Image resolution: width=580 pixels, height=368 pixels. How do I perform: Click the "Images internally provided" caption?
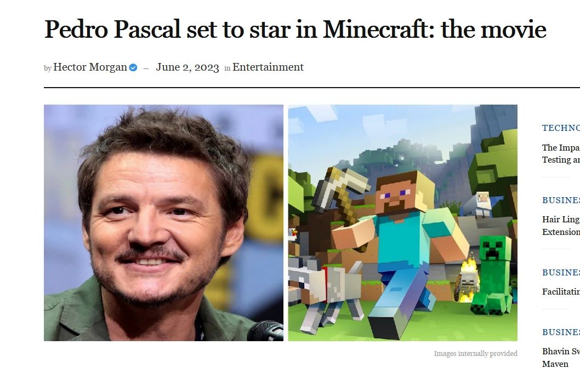point(476,354)
